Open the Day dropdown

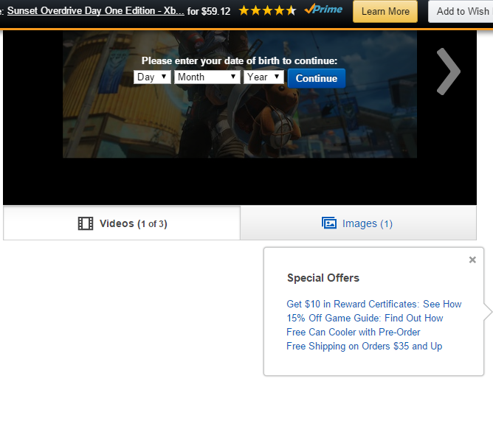[x=152, y=77]
